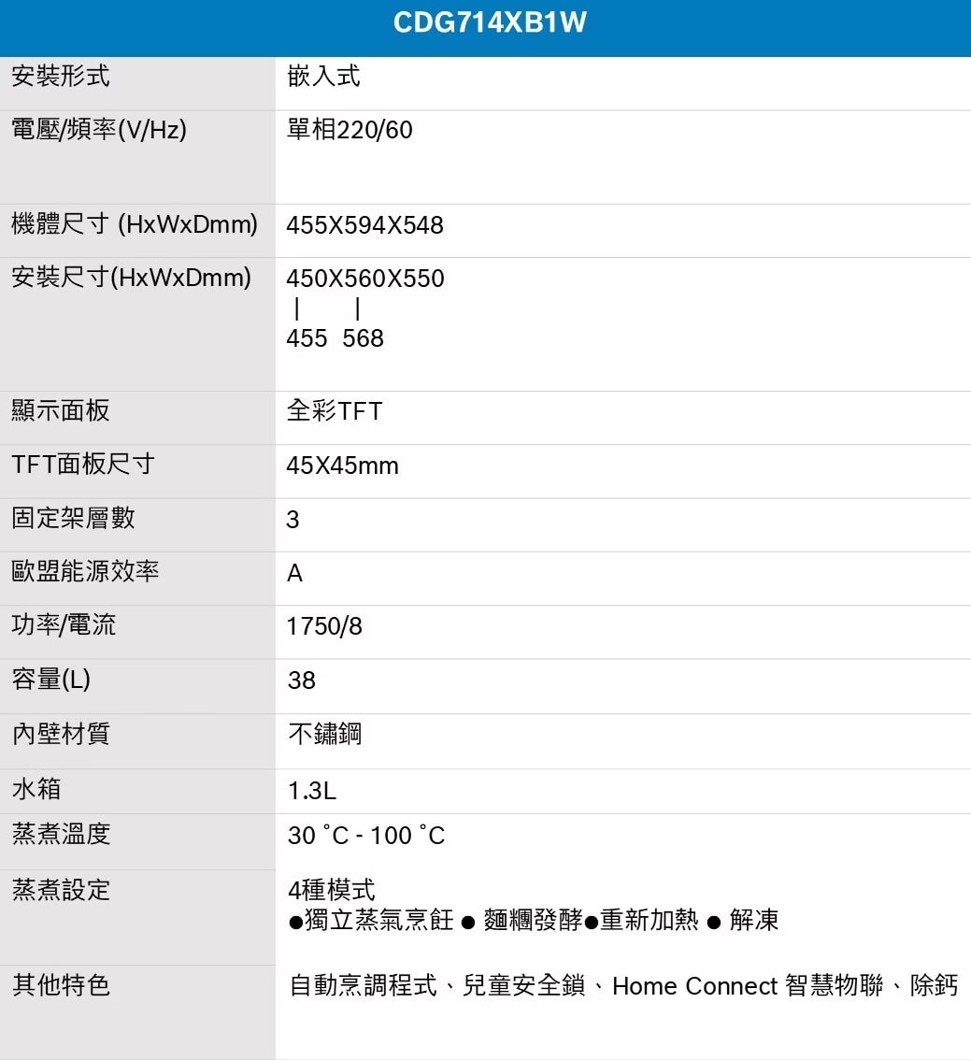Click the 兒童安全鎖 feature text
The width and height of the screenshot is (971, 1060).
pyautogui.click(x=523, y=985)
